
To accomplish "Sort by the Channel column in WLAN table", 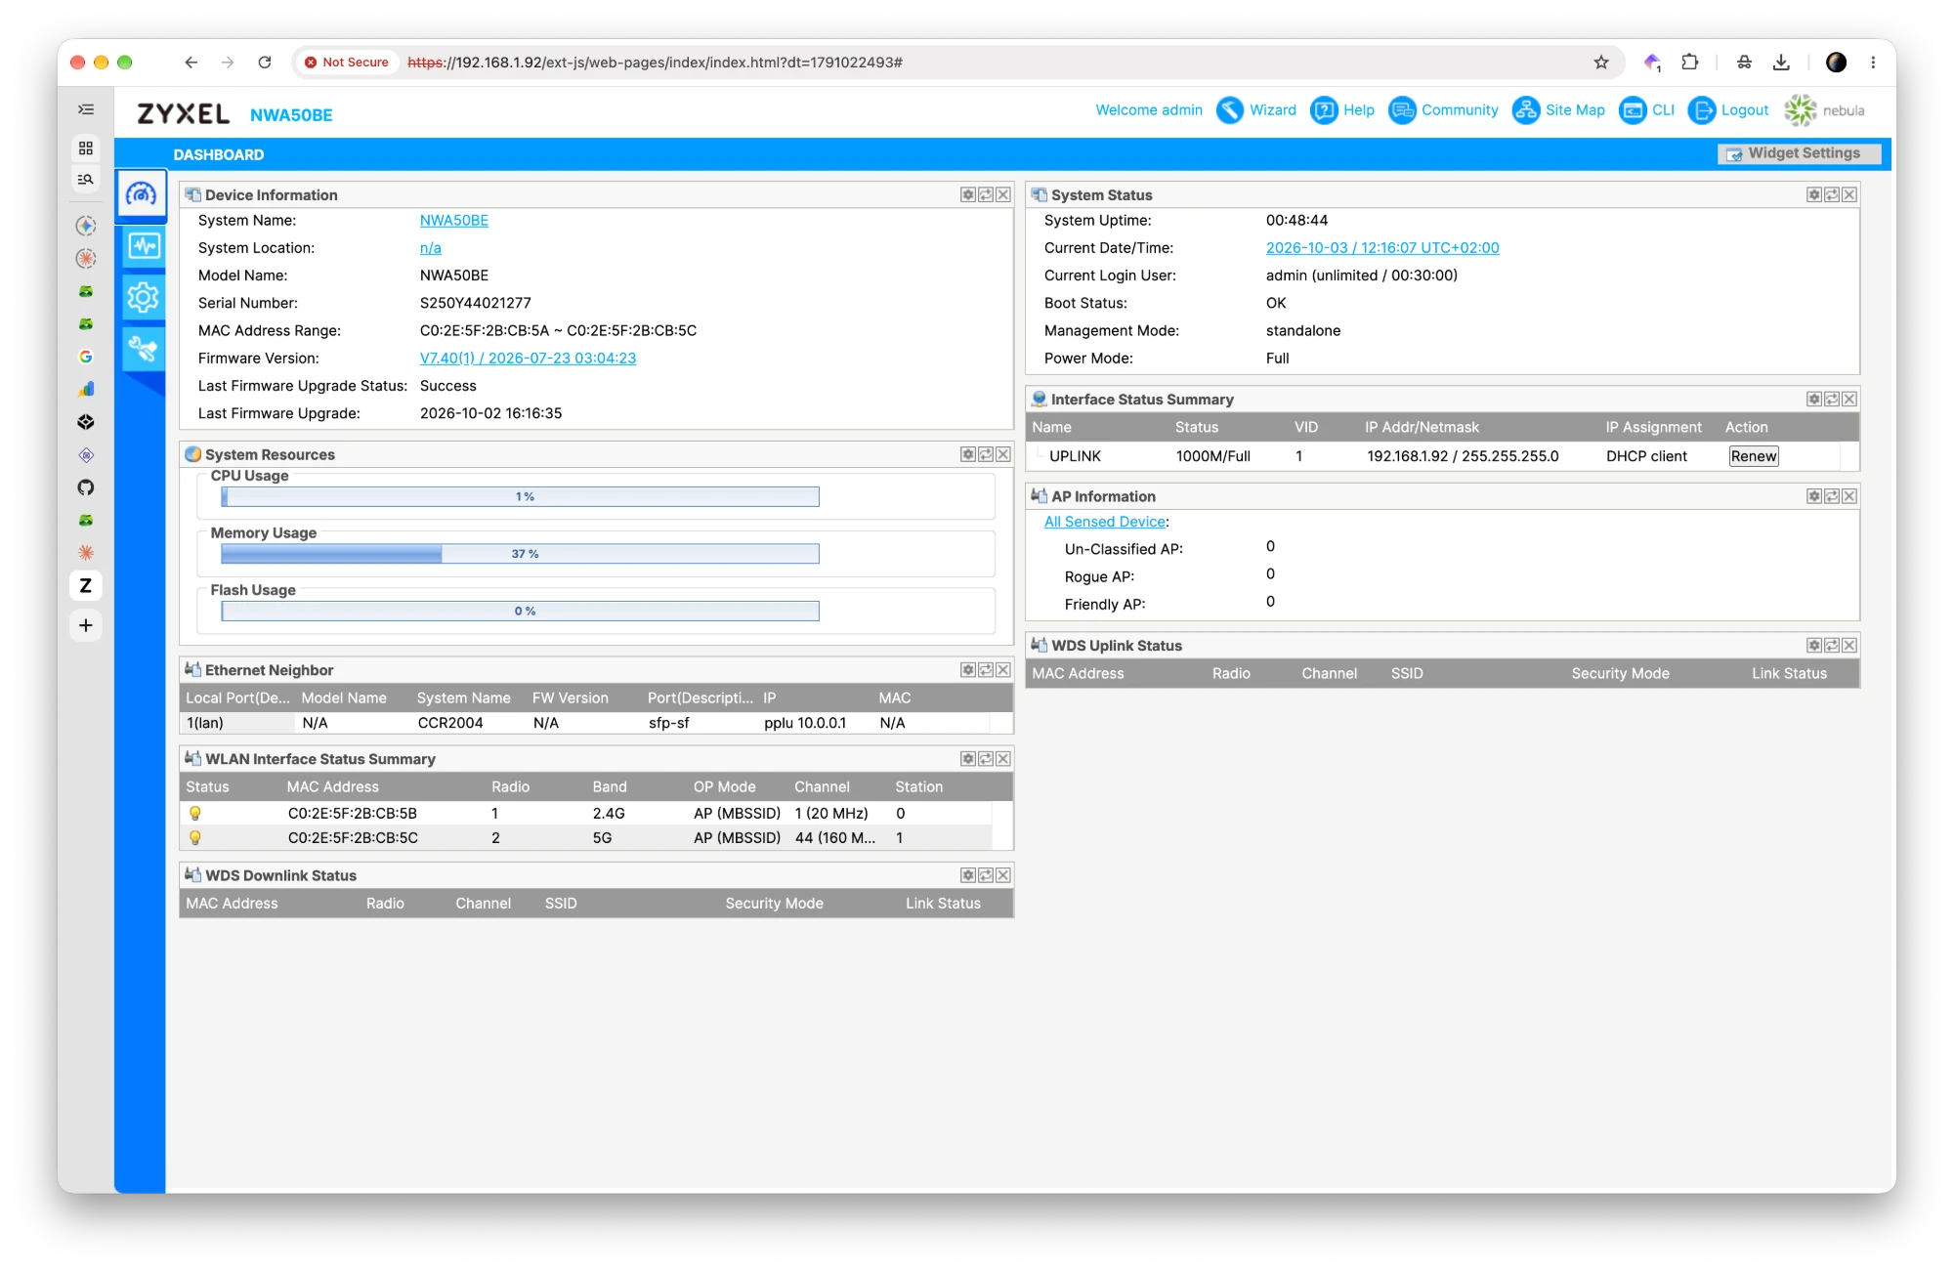I will tap(822, 787).
